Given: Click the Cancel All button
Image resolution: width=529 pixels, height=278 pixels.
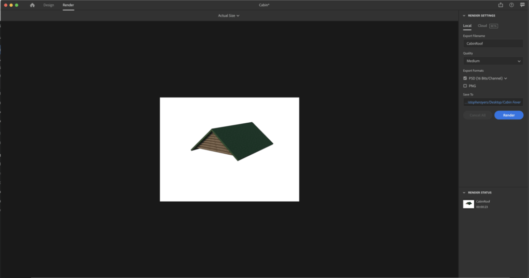Looking at the screenshot, I should click(477, 115).
